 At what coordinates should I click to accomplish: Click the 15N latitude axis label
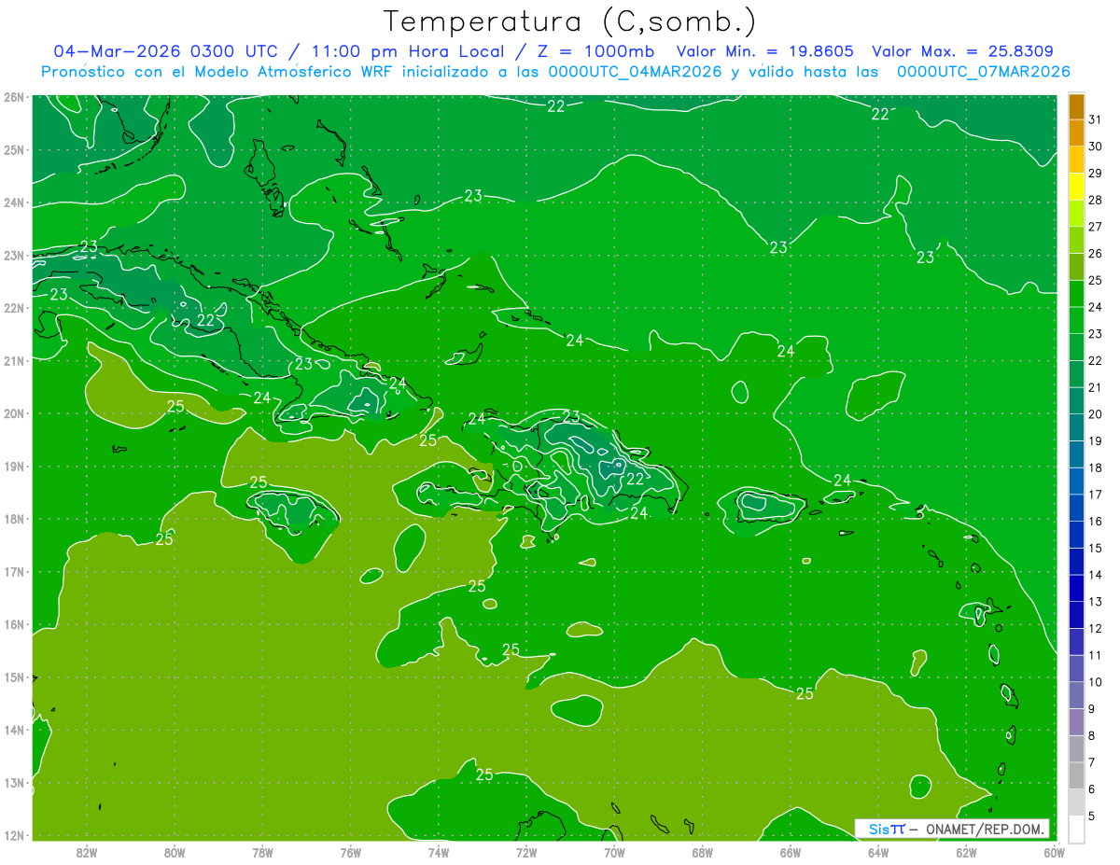pyautogui.click(x=13, y=677)
